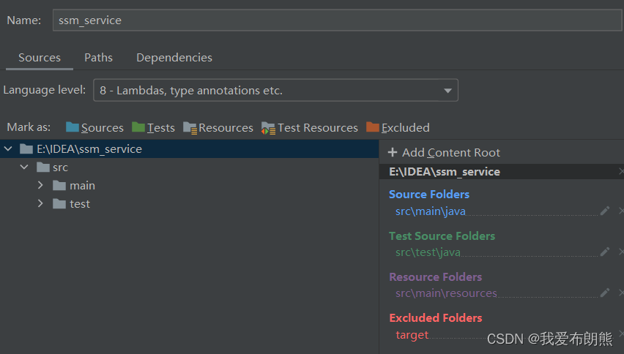The width and height of the screenshot is (624, 354).
Task: Click the folder icon of test node
Action: click(x=59, y=204)
